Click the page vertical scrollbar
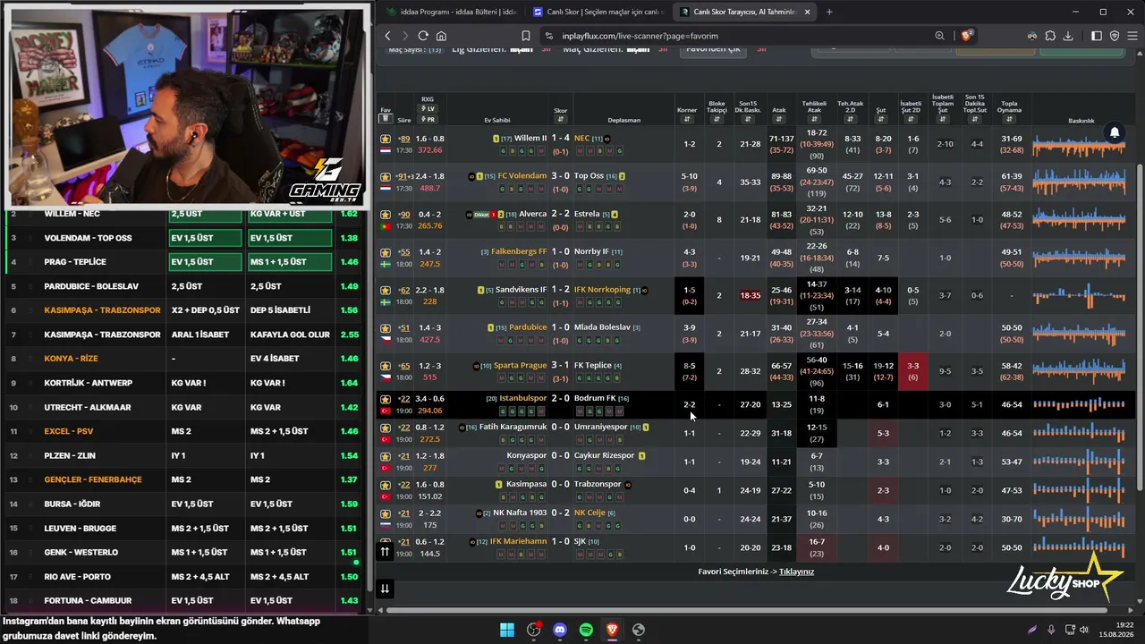 click(x=1140, y=326)
